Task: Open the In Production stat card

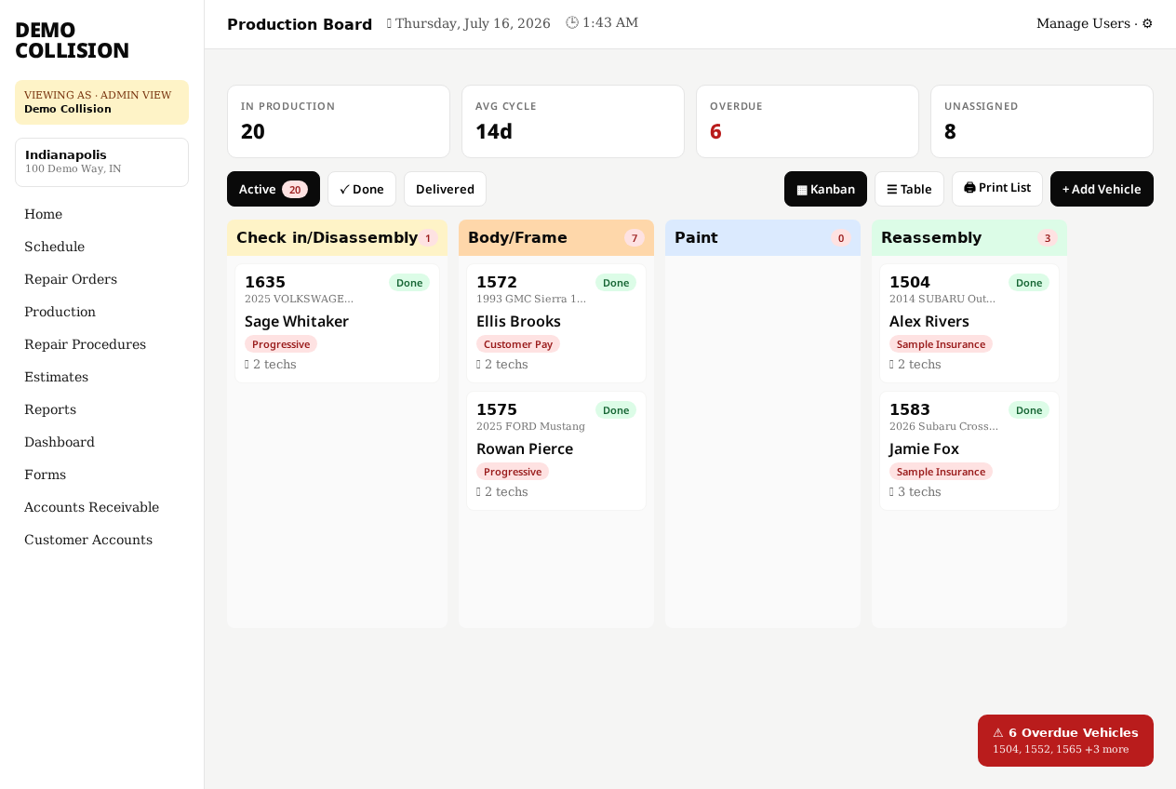Action: 339,122
